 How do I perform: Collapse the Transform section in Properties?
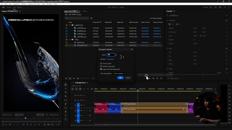[167, 21]
